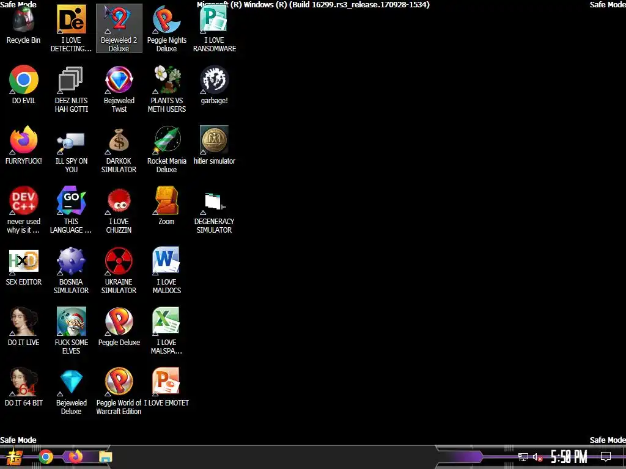Click the 'Bejeweled Twist' label text
This screenshot has width=626, height=469.
[x=119, y=105]
